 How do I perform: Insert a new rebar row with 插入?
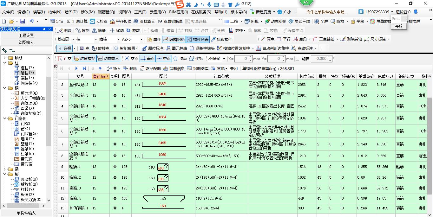click(x=114, y=68)
